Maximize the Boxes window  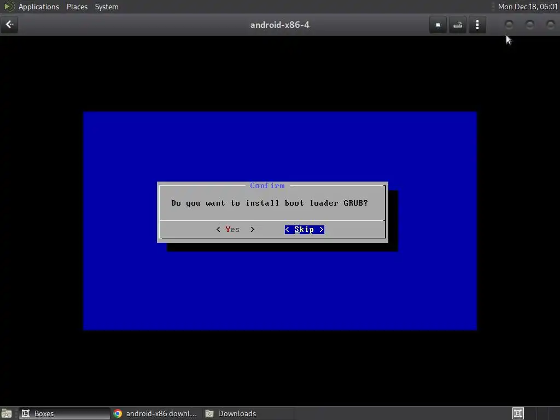tap(529, 24)
